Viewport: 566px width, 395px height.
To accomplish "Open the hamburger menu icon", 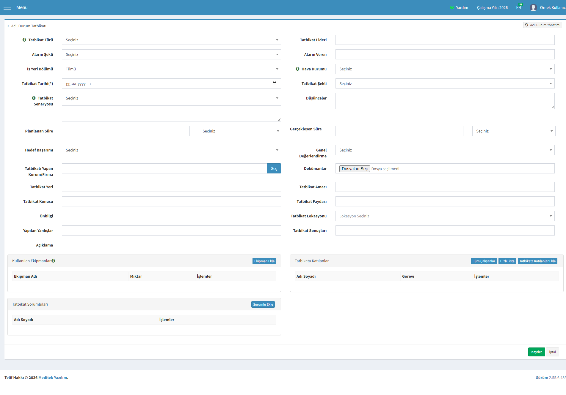I will click(x=7, y=7).
